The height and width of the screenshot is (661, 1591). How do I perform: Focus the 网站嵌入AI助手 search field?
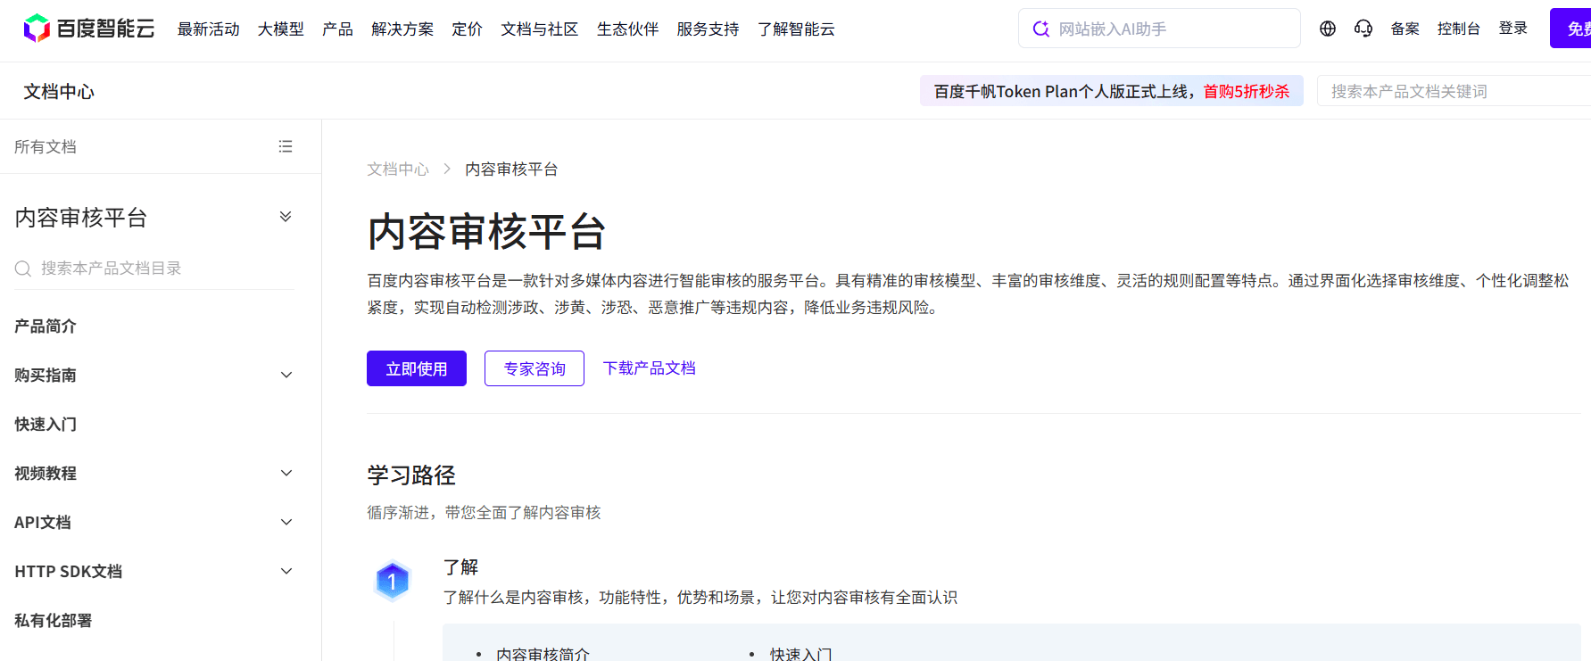1159,29
